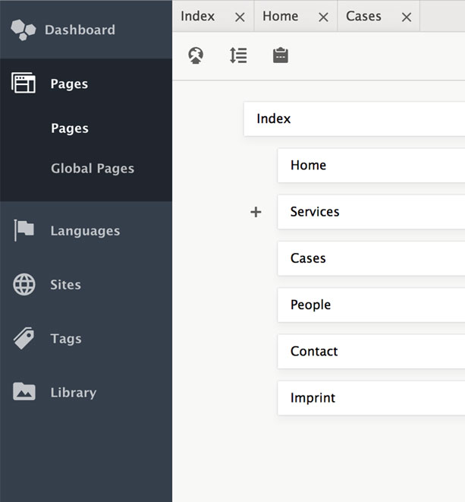The height and width of the screenshot is (502, 465).
Task: Select the Index root page in tree
Action: [x=353, y=119]
